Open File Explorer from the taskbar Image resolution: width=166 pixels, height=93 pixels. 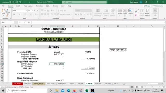point(57,91)
